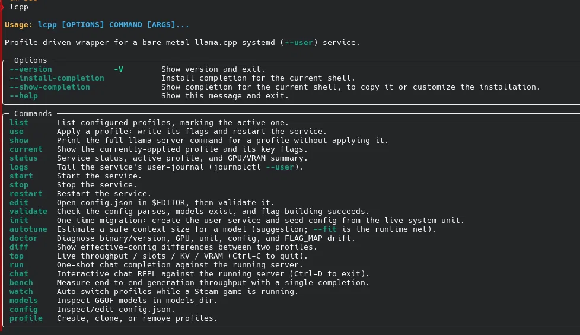The height and width of the screenshot is (335, 580).
Task: Click 'Show this message and exit.' text
Action: (x=225, y=96)
